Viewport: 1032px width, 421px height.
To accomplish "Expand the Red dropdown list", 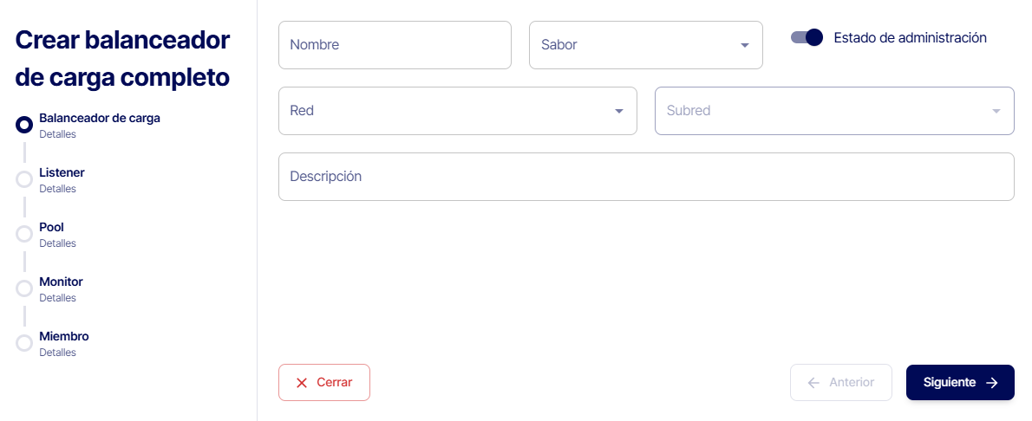I will click(x=457, y=111).
